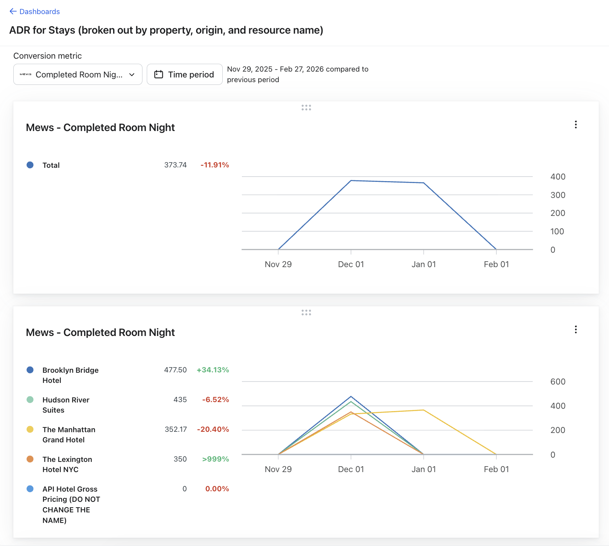This screenshot has width=609, height=546.
Task: Click The Lexington Hotel NYC orange dot
Action: (x=30, y=459)
